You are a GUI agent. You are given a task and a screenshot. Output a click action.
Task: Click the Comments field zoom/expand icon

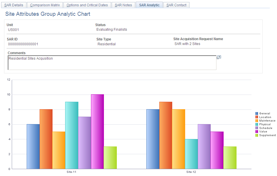coord(219,57)
